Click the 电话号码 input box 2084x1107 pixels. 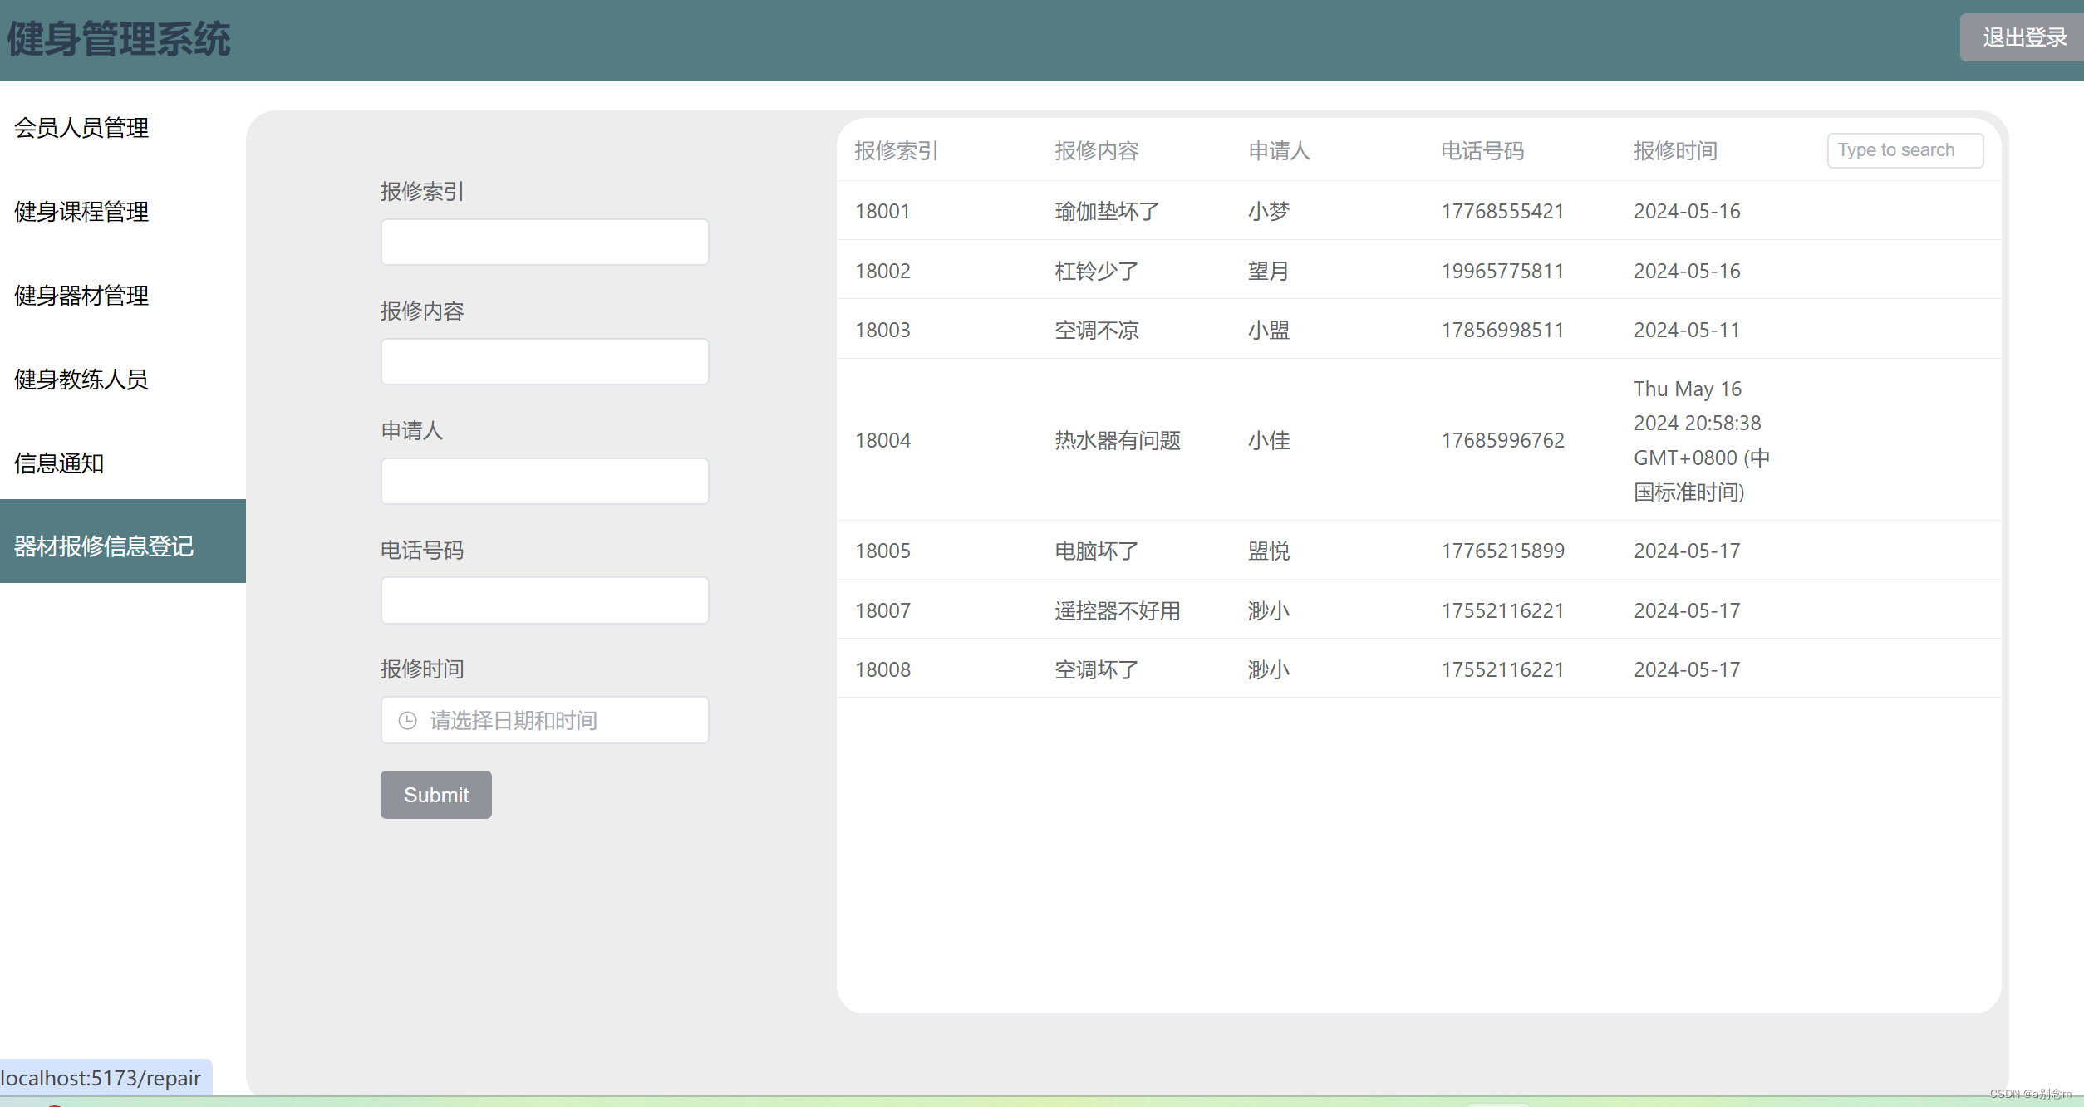coord(544,600)
